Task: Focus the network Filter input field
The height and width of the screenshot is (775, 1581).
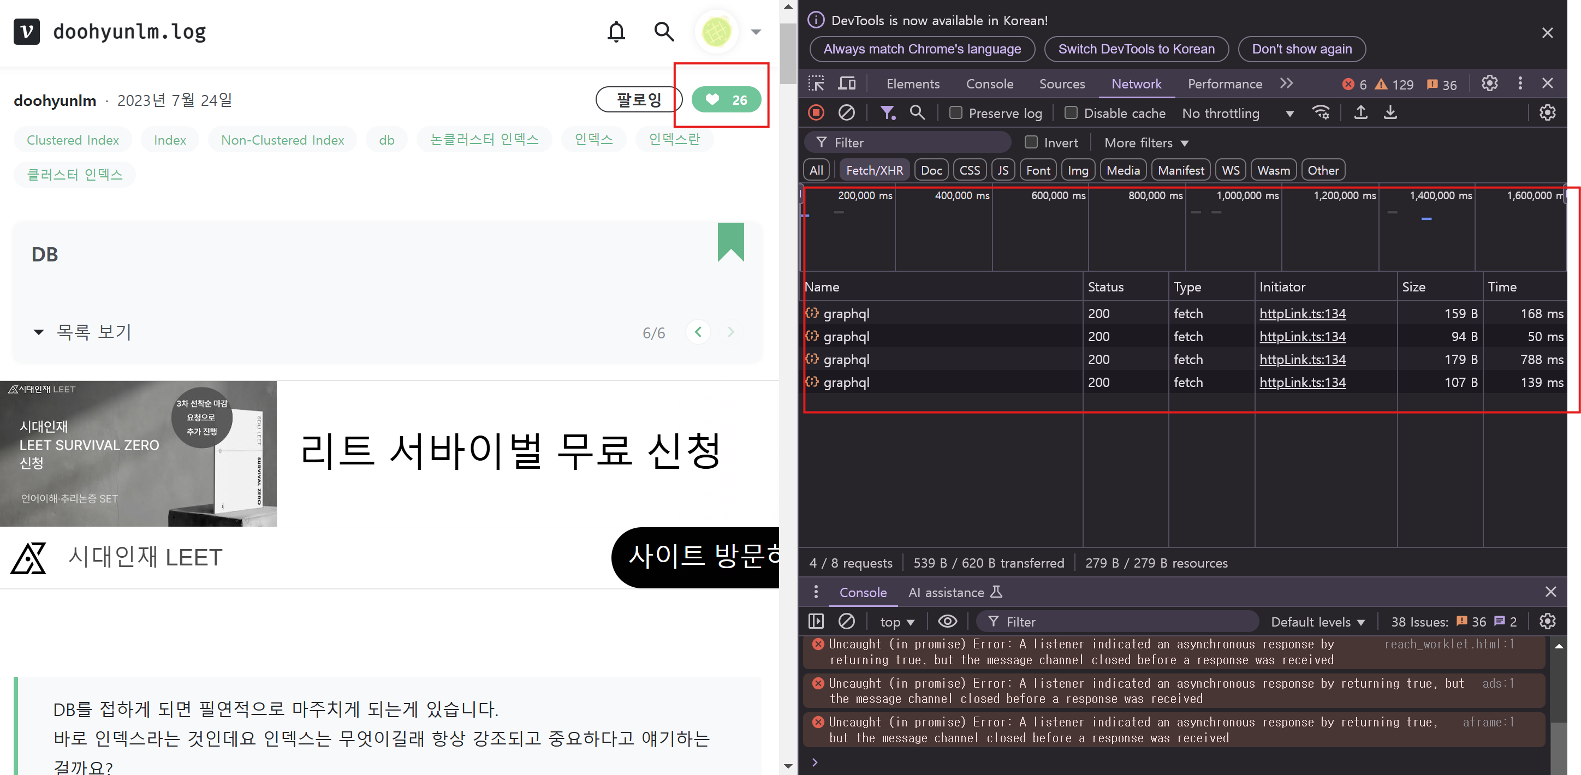Action: [908, 143]
